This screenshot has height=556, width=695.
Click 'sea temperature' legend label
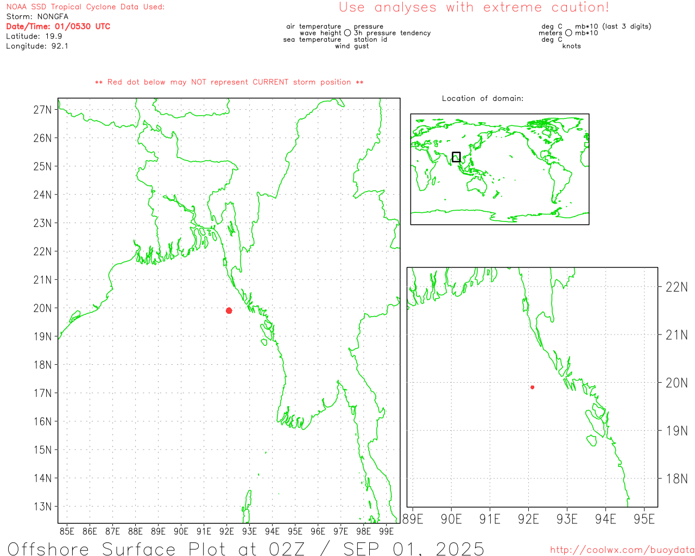312,39
